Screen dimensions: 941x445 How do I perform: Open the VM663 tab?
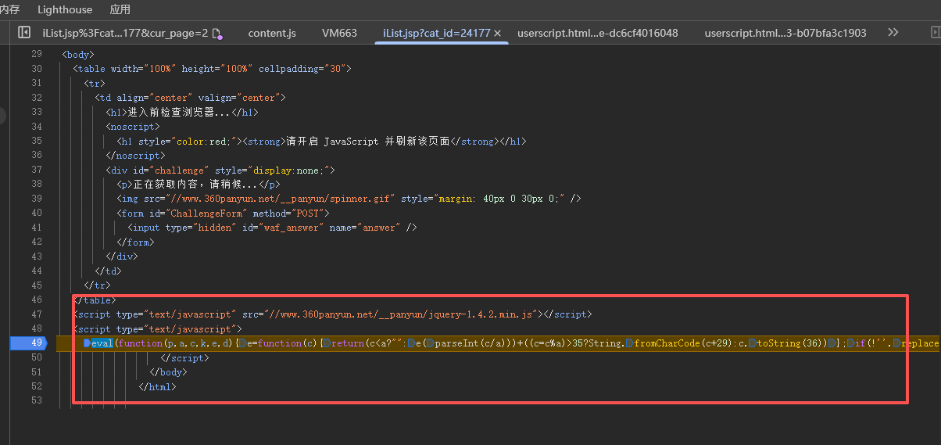point(339,33)
